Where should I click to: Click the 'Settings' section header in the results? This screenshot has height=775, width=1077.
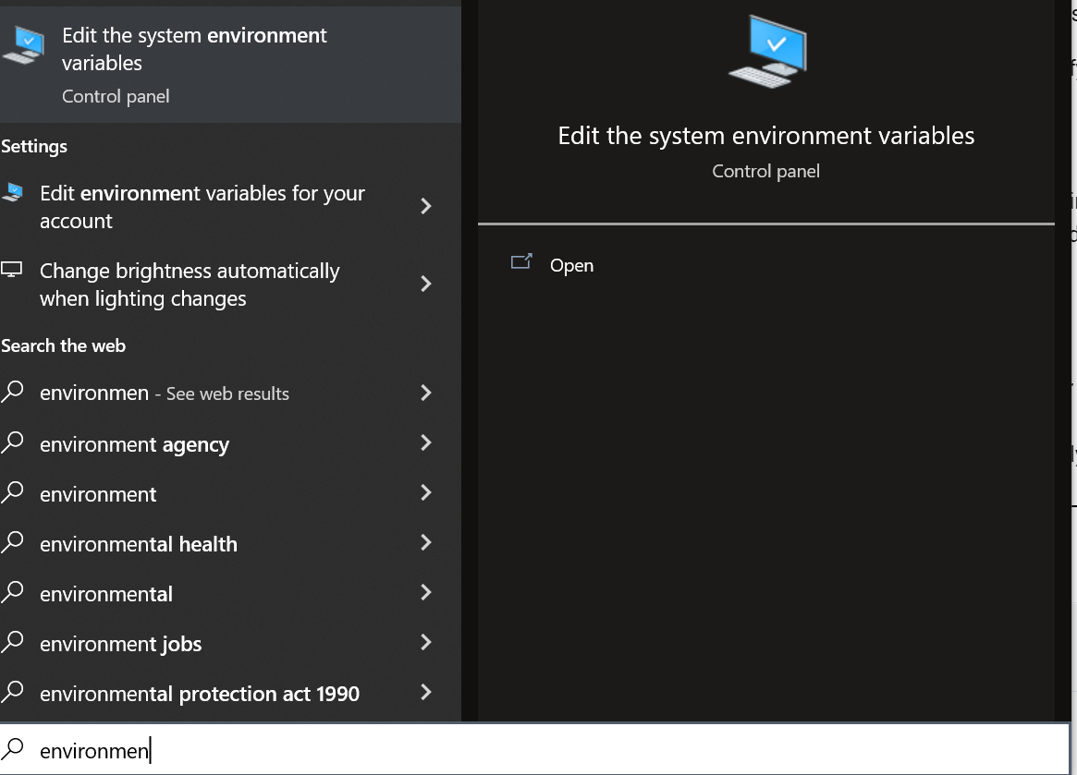click(34, 146)
